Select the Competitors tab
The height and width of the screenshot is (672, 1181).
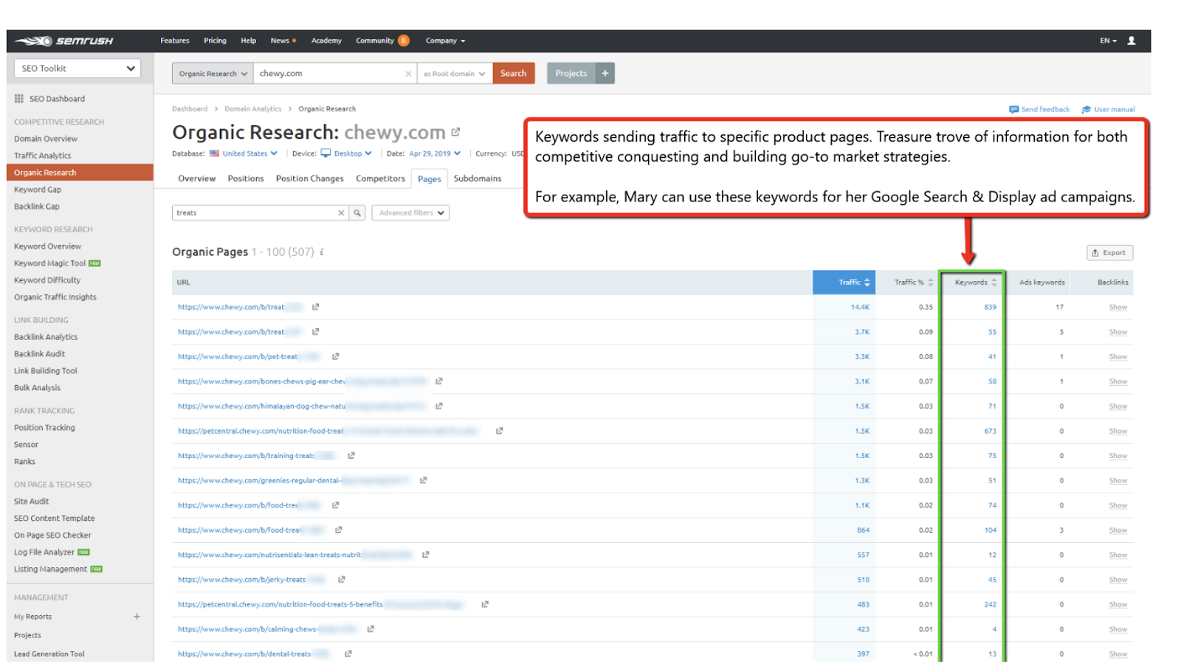tap(380, 179)
